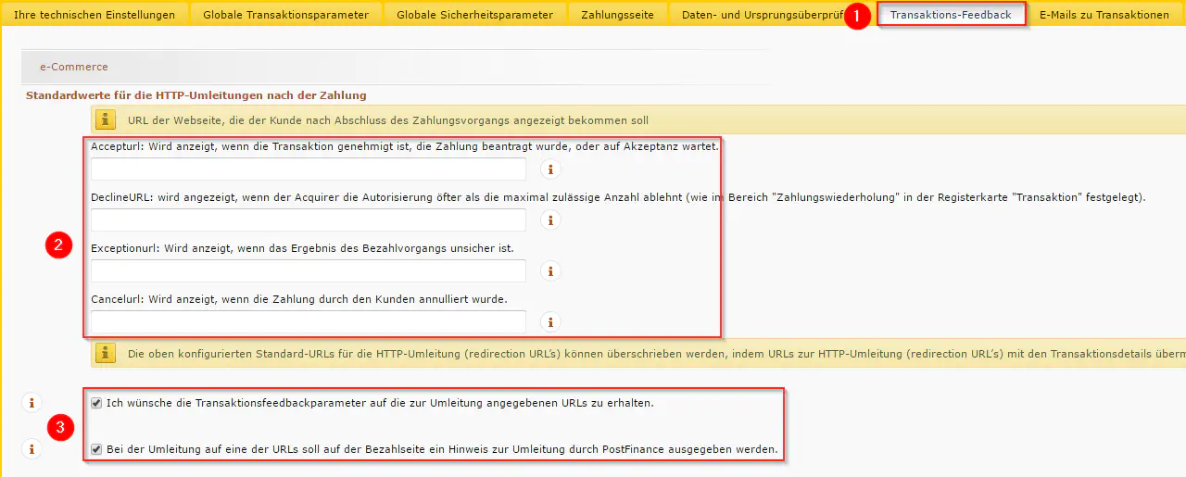Click info icon left of PostFinance Hinweis checkbox
Image resolution: width=1186 pixels, height=477 pixels.
pos(32,449)
